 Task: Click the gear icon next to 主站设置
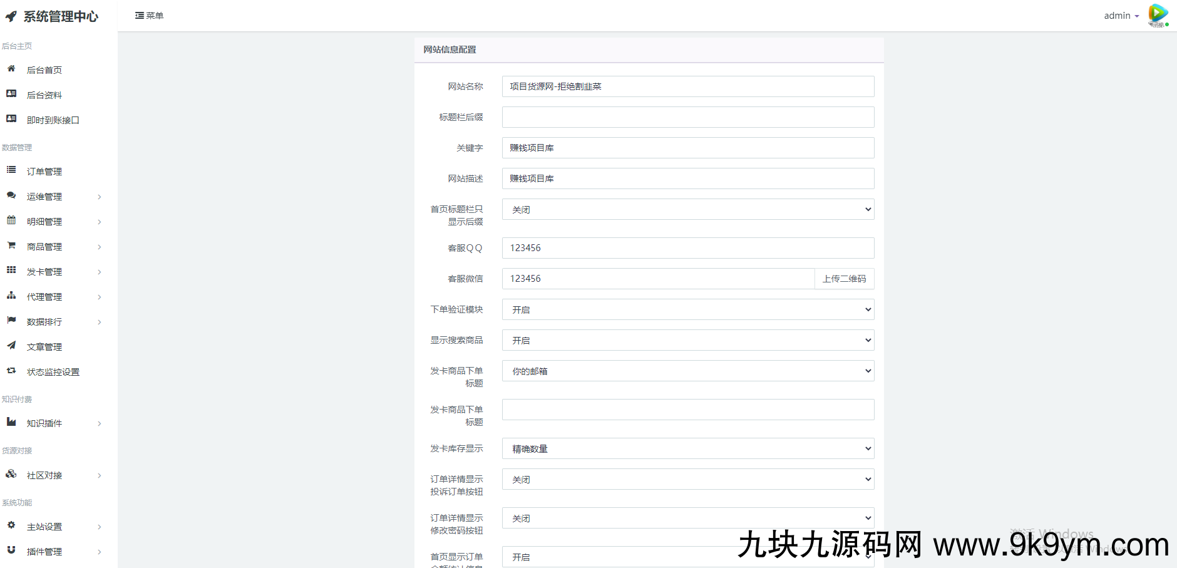(x=11, y=525)
